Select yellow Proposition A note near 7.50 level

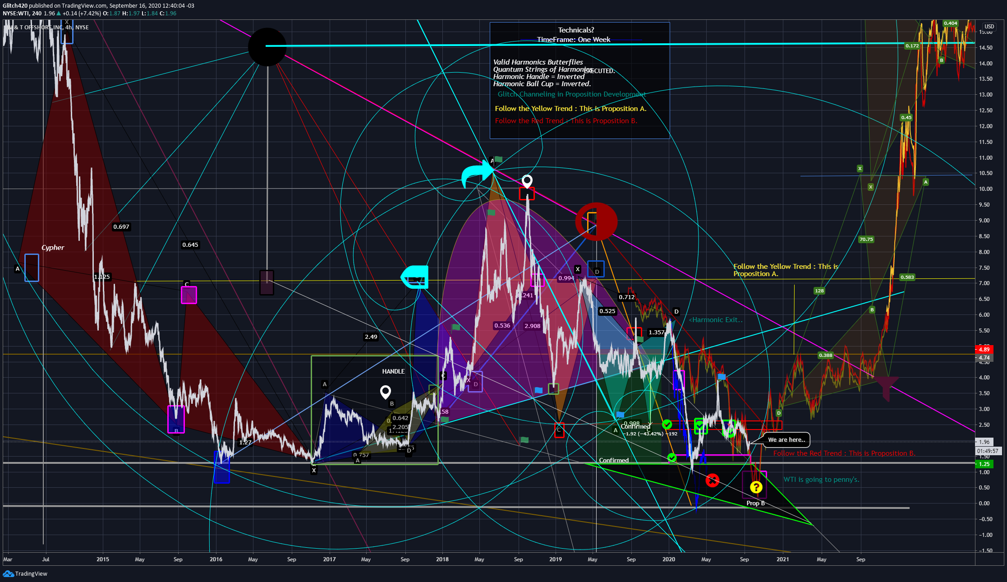pyautogui.click(x=786, y=270)
